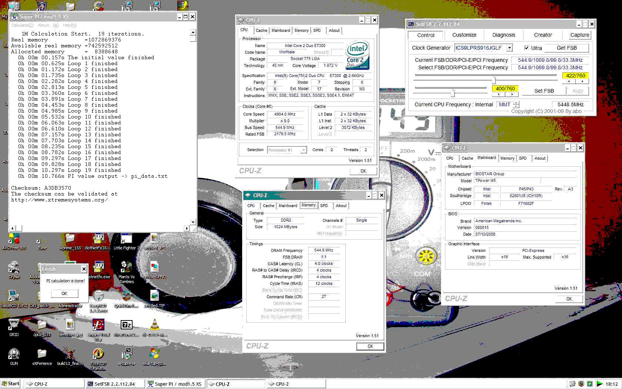Open the Windows Start button
This screenshot has height=389, width=622.
[10, 383]
